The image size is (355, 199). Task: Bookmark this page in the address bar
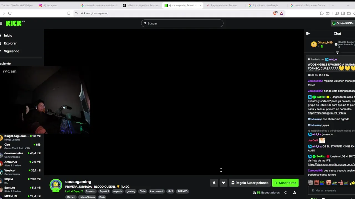pos(69,13)
